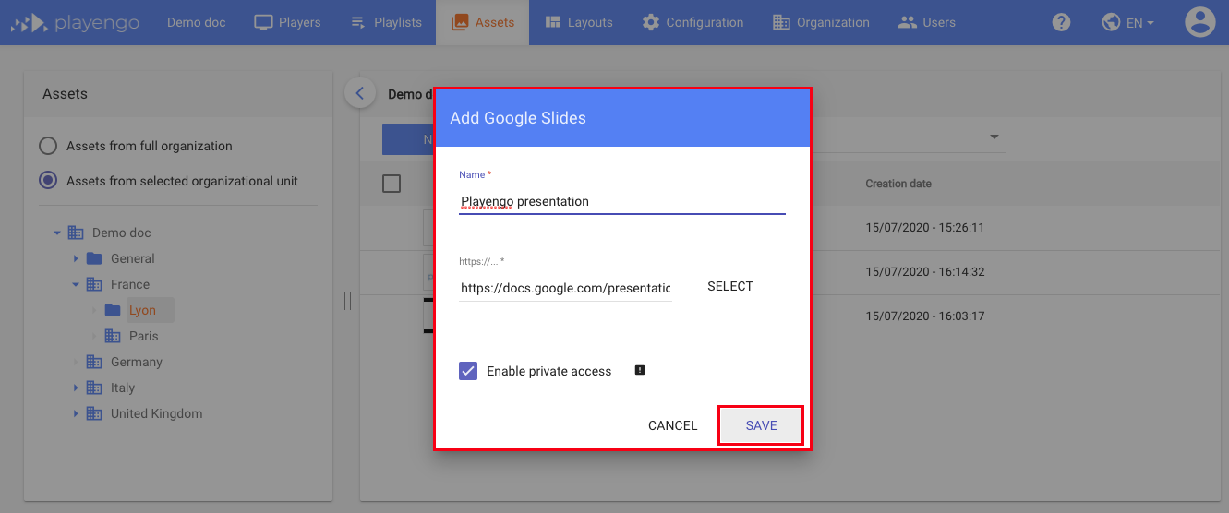The height and width of the screenshot is (513, 1229).
Task: Select Assets from selected organizational unit radio
Action: point(48,181)
